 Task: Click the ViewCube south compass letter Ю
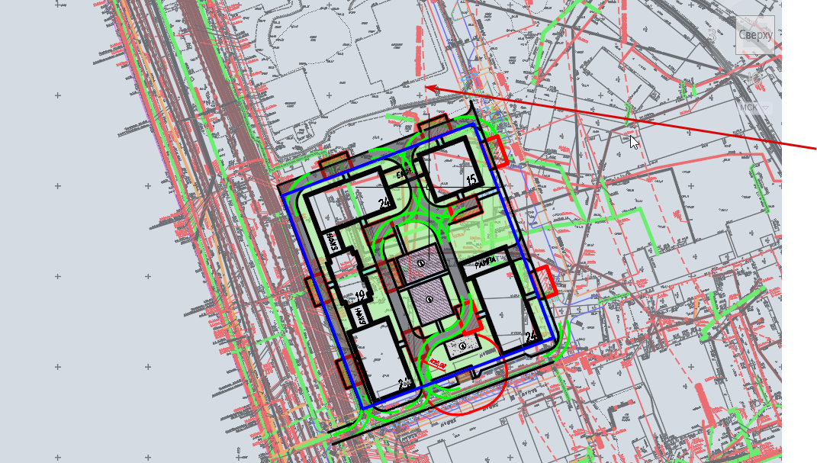coord(754,79)
